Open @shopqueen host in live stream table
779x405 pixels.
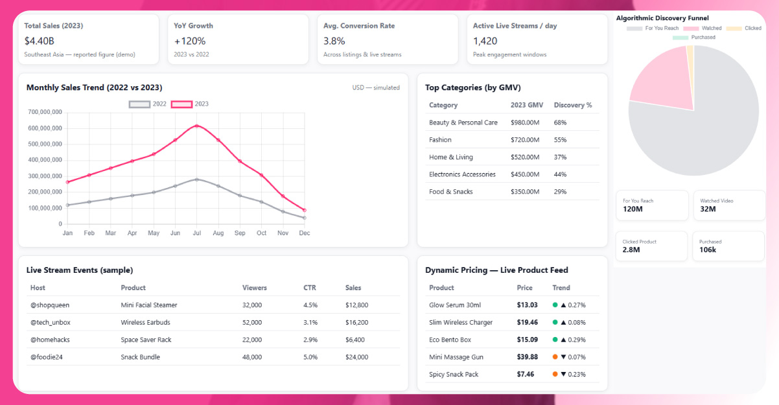point(49,305)
